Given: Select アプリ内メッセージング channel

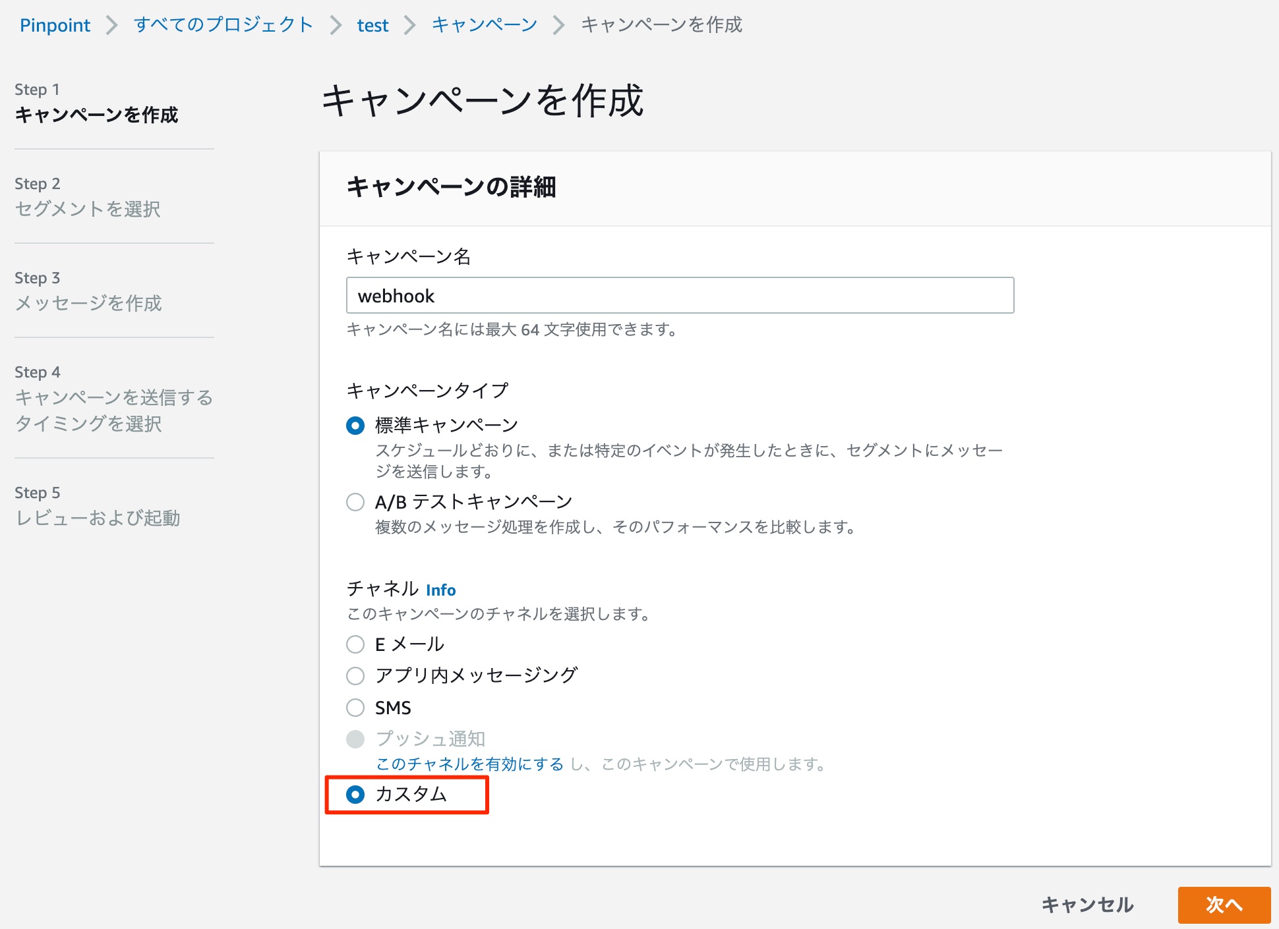Looking at the screenshot, I should [355, 675].
